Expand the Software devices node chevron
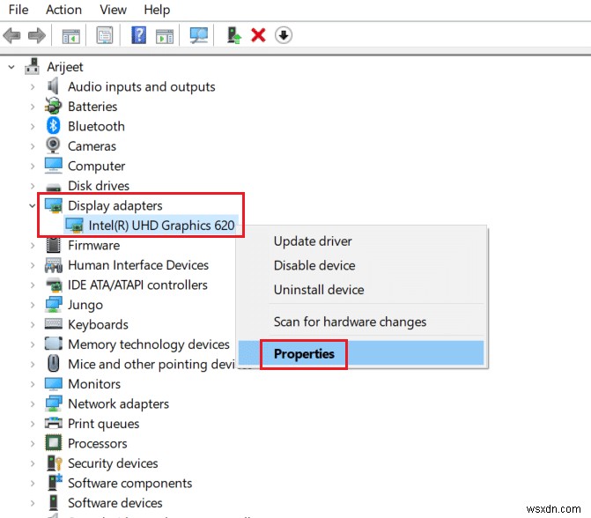The image size is (591, 518). [33, 503]
